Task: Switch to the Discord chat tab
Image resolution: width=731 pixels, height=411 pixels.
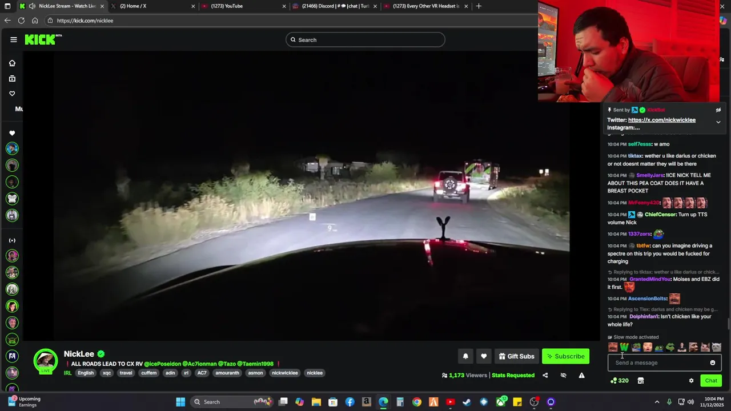Action: 335,6
